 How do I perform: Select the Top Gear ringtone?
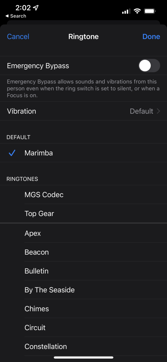tap(39, 213)
